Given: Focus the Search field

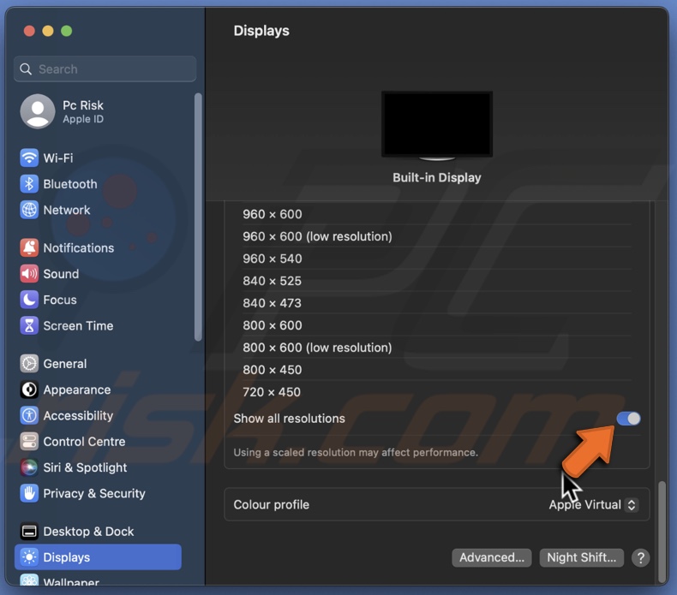Looking at the screenshot, I should (105, 69).
